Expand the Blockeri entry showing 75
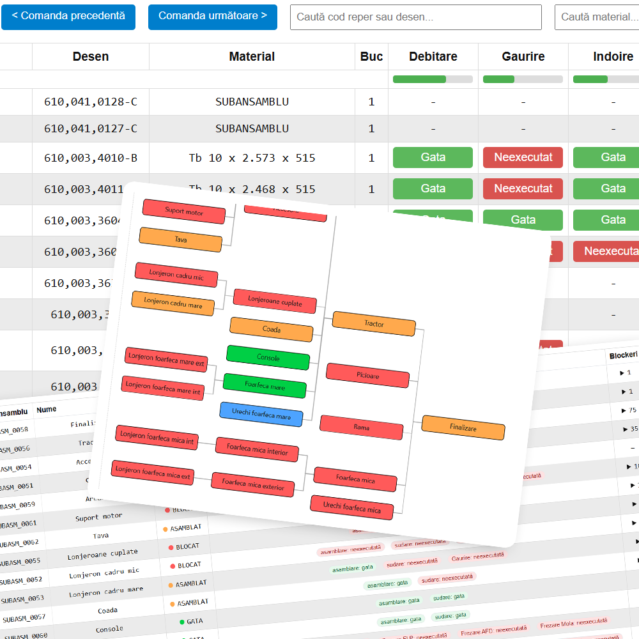This screenshot has height=639, width=639. [627, 411]
